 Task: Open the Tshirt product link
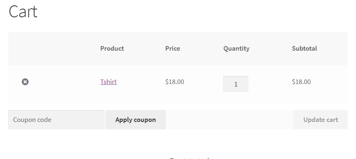[x=109, y=82]
